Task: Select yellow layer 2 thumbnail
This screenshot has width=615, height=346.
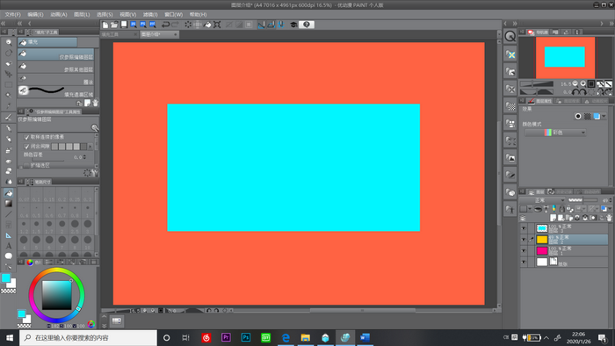Action: pos(542,240)
